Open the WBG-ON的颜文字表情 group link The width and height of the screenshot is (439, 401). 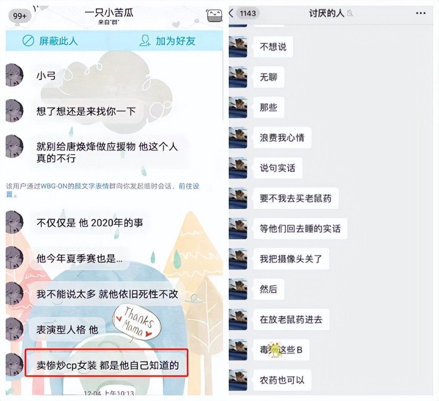(x=75, y=186)
